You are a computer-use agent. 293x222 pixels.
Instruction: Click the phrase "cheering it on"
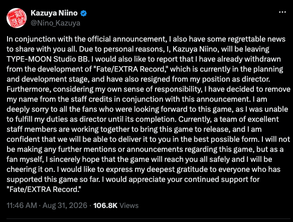point(31,169)
